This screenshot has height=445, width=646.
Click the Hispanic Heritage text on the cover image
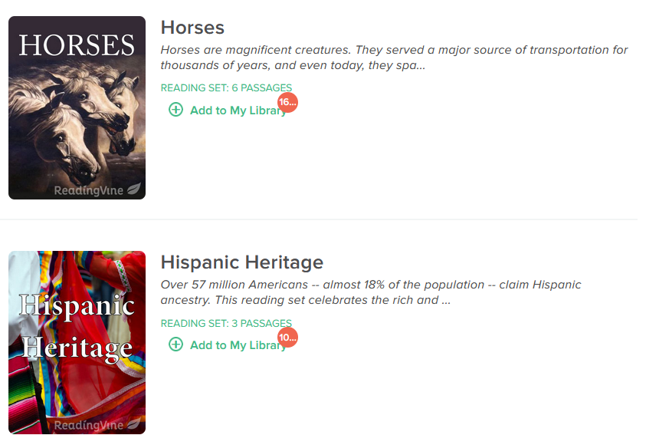(77, 328)
